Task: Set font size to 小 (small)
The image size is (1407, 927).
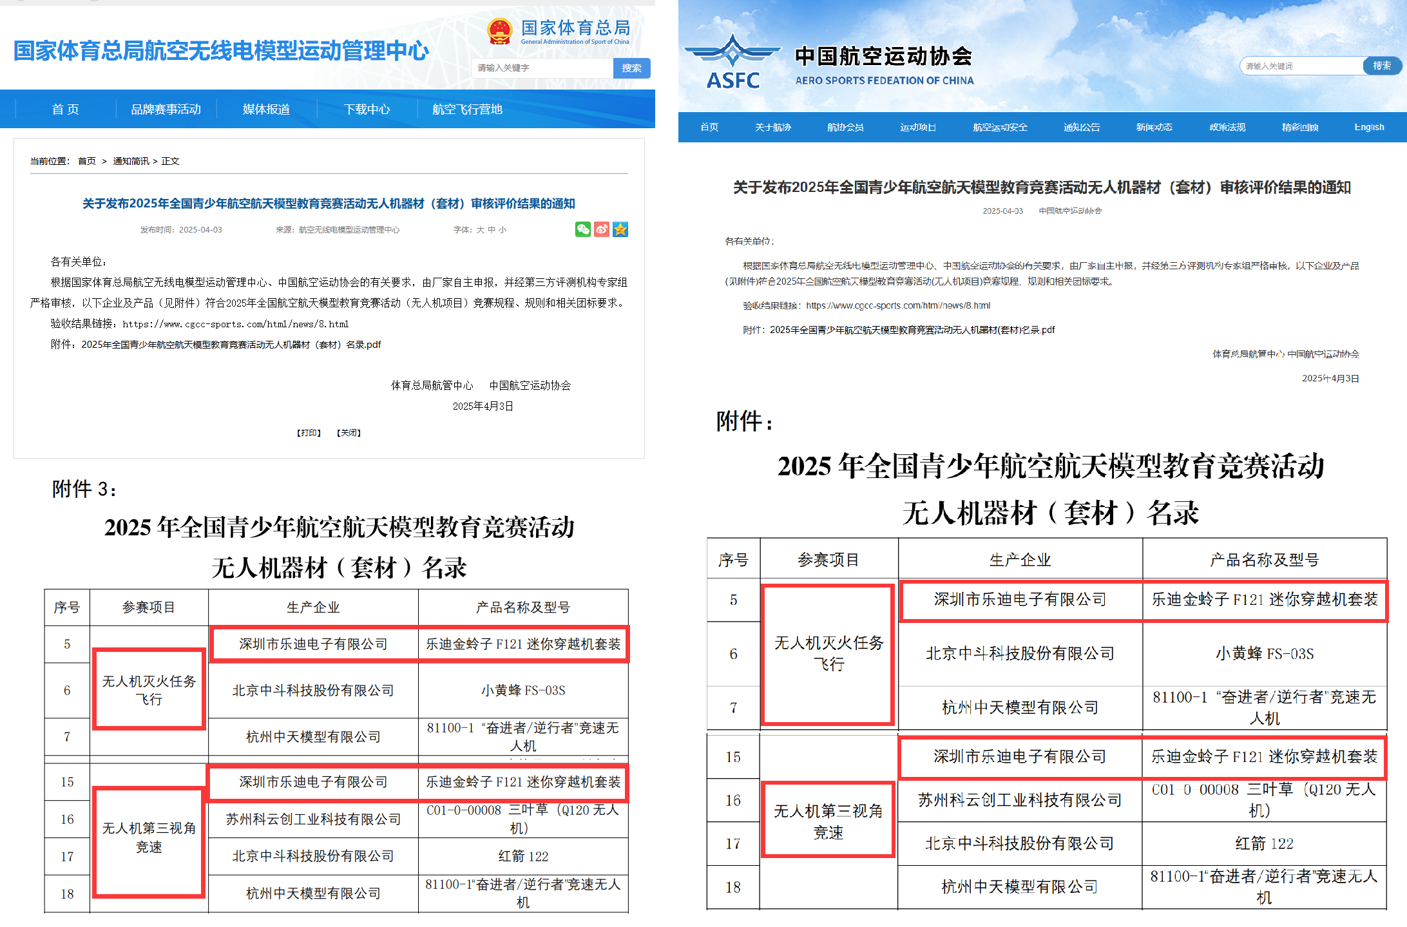Action: coord(503,230)
